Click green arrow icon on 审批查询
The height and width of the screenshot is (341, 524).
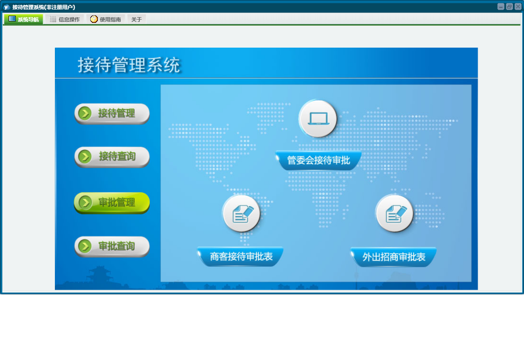(x=85, y=246)
